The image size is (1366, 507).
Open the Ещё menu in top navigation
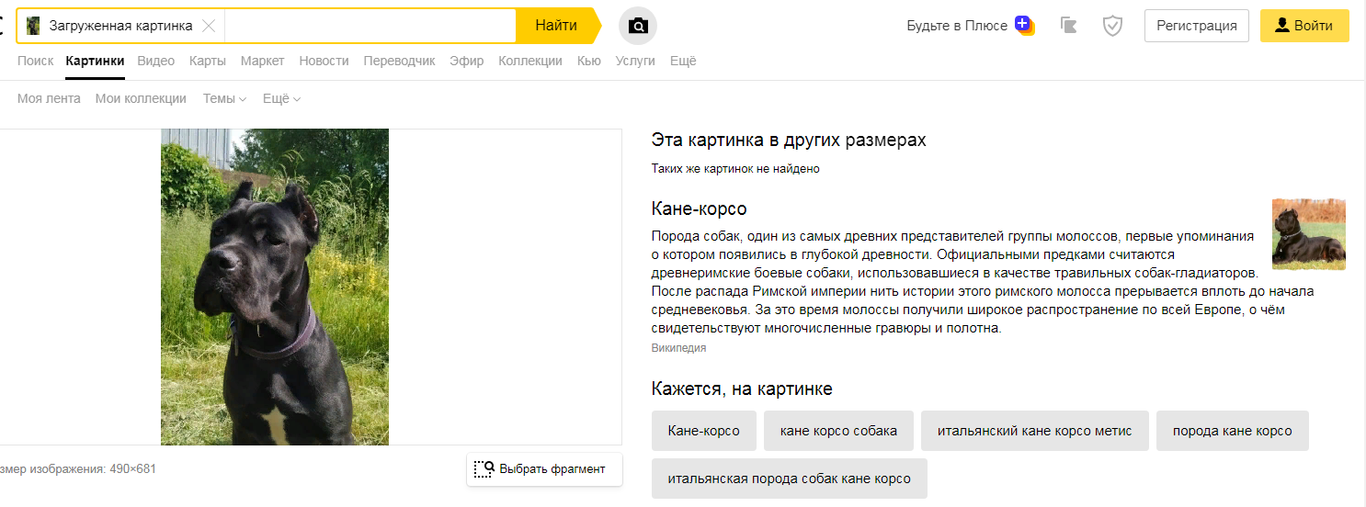click(683, 61)
